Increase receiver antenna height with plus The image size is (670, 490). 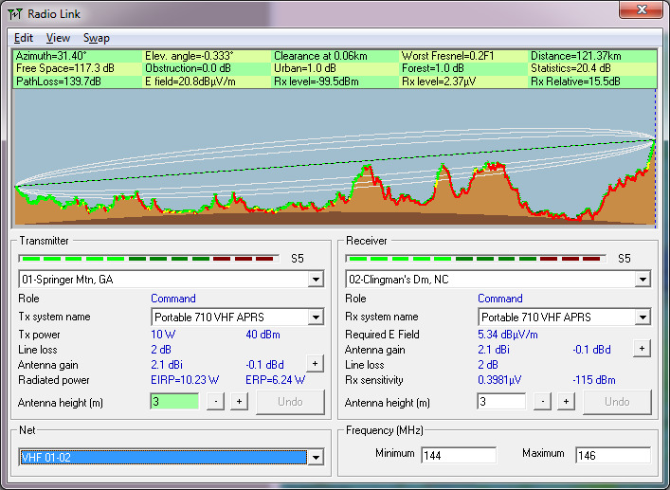tap(566, 402)
